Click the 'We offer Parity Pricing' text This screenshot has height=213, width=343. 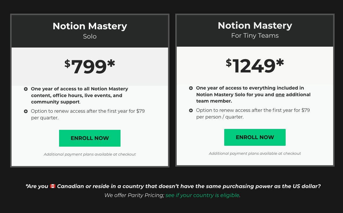tap(134, 195)
